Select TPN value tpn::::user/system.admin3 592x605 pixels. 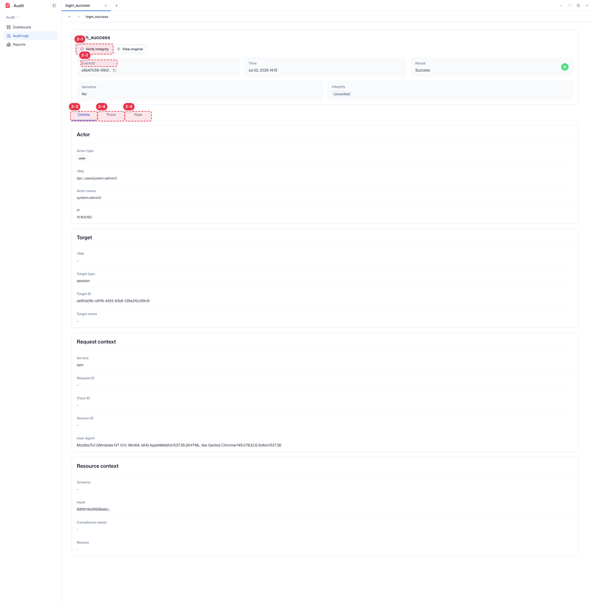(x=97, y=179)
